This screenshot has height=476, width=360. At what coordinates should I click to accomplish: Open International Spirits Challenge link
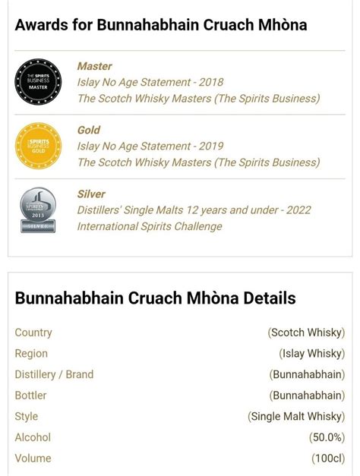[x=150, y=226]
